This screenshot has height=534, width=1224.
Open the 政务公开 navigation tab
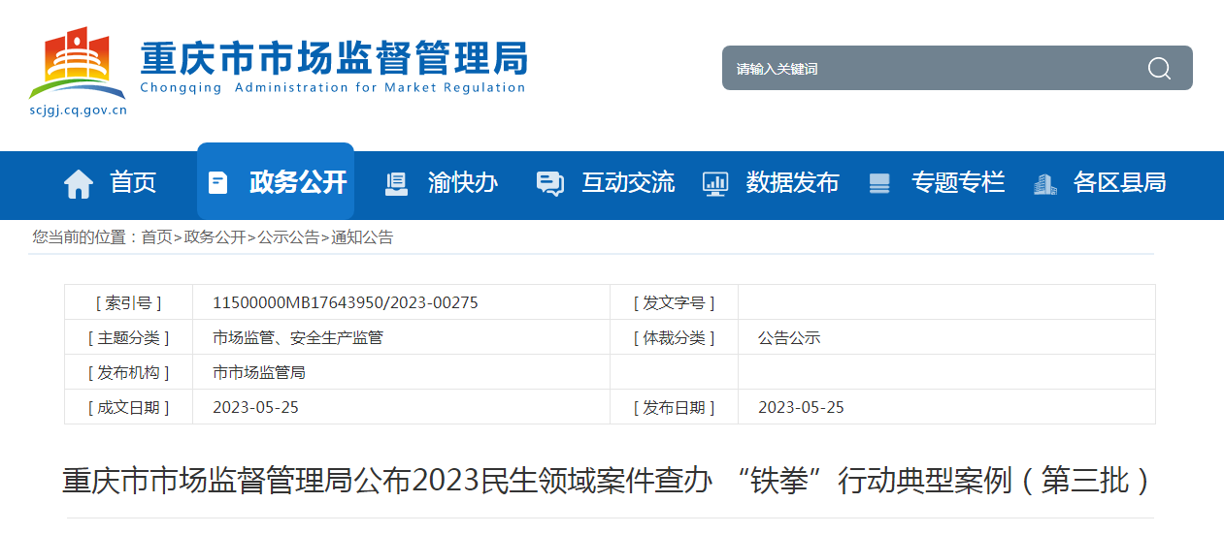276,181
